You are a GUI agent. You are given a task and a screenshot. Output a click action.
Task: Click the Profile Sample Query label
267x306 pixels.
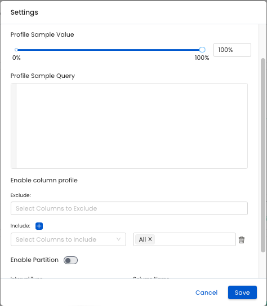43,76
